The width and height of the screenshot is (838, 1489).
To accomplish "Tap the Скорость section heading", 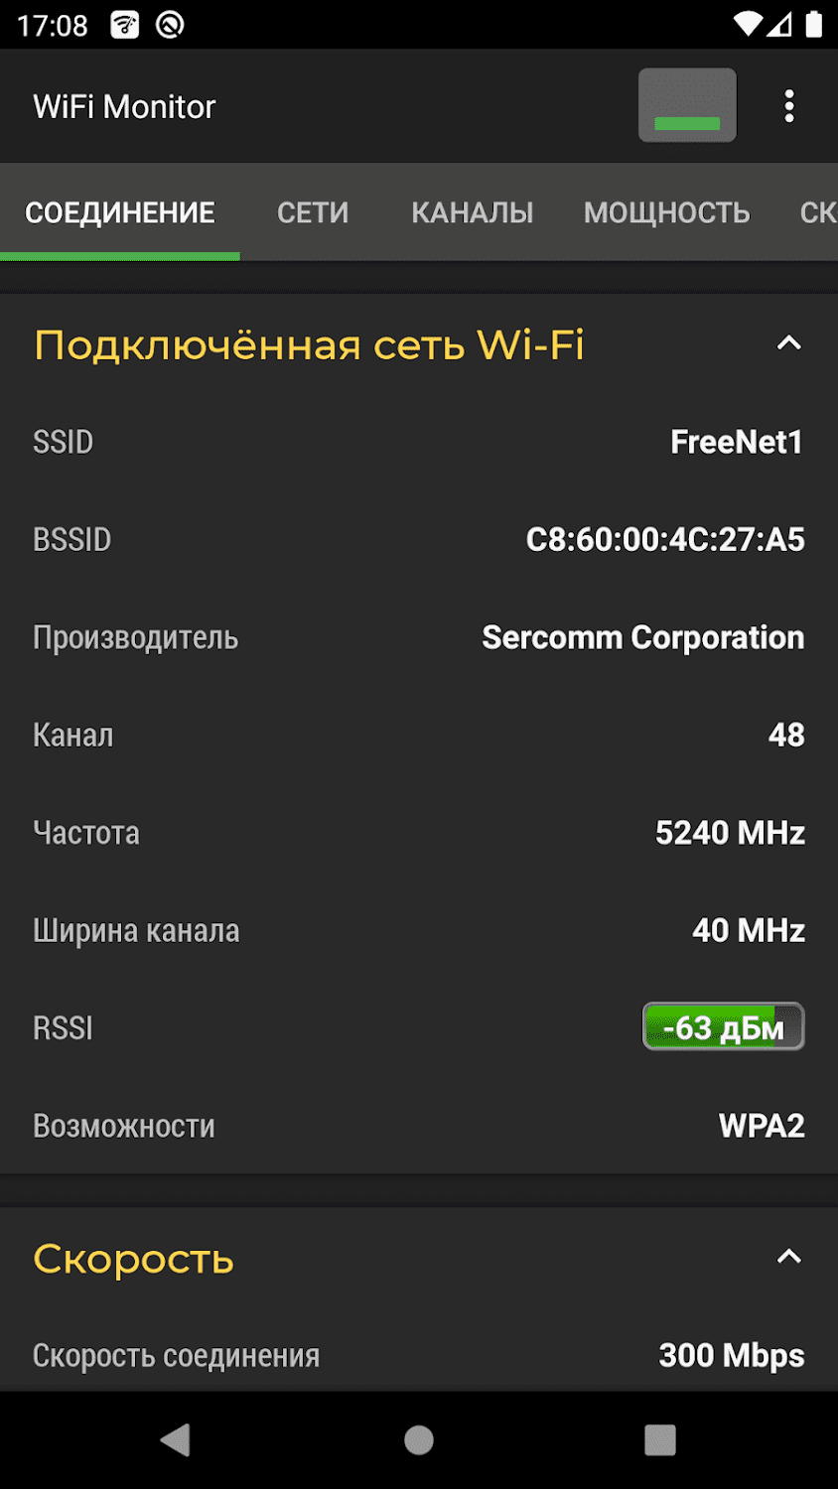I will 134,1259.
